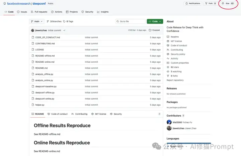Open CODE_OF_CONDUCT.md file
241x156 pixels.
pos(48,37)
